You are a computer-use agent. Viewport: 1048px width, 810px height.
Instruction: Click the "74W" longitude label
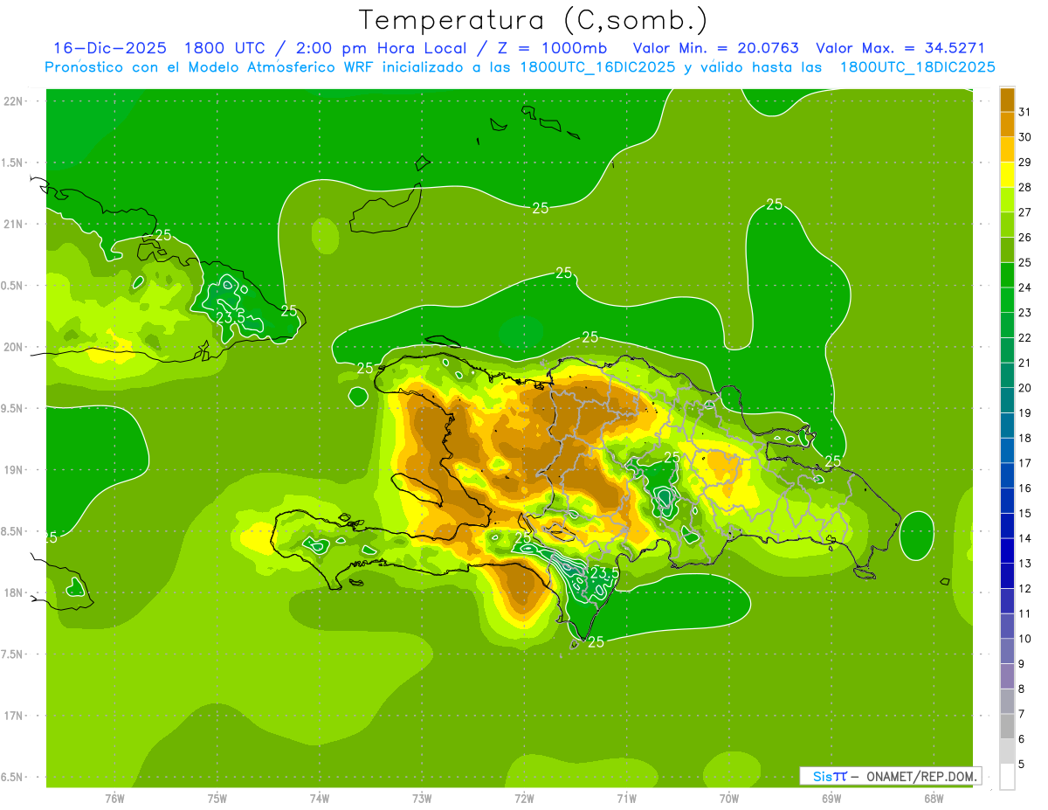(320, 798)
